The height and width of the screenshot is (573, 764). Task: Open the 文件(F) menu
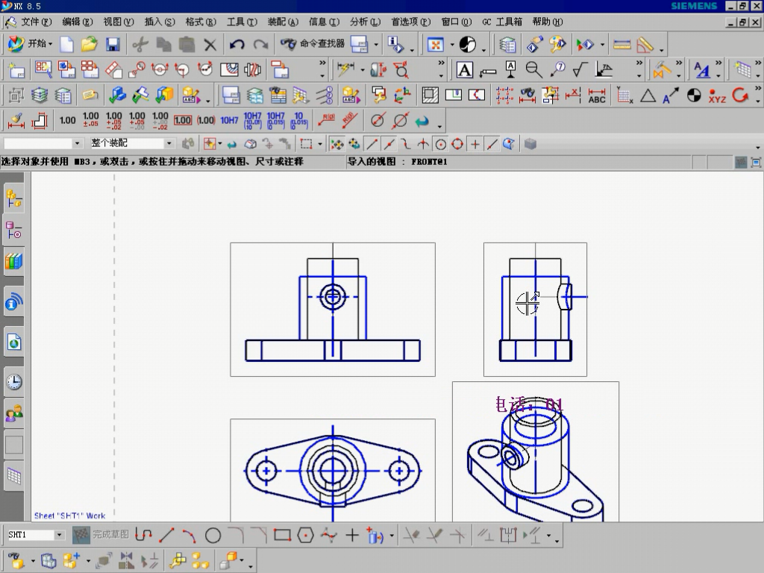point(36,22)
